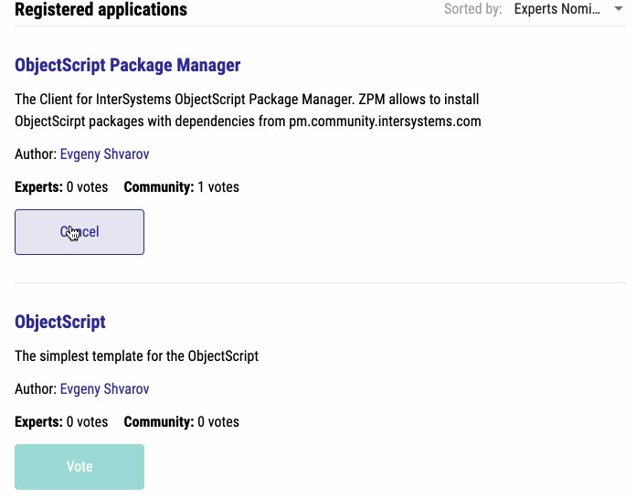Click the "Sorted by:" label
The image size is (636, 498).
click(472, 10)
